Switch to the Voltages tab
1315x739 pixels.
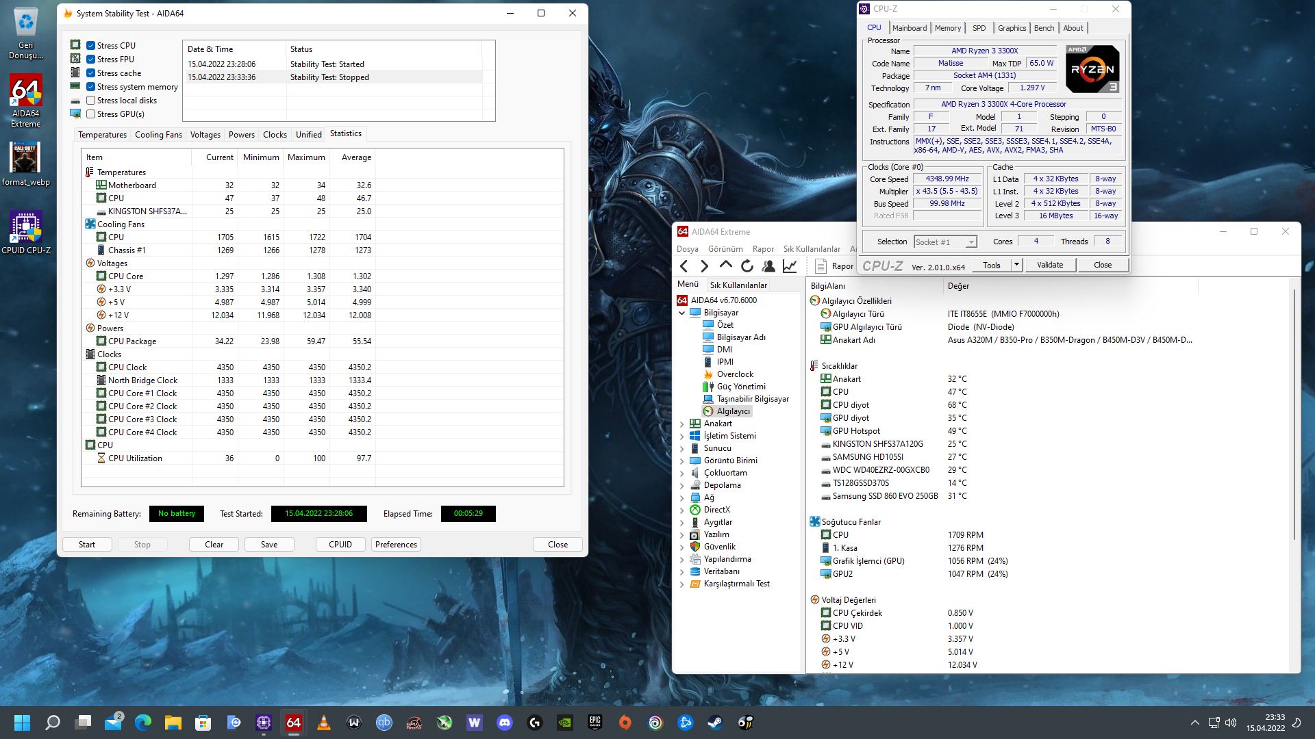point(205,135)
